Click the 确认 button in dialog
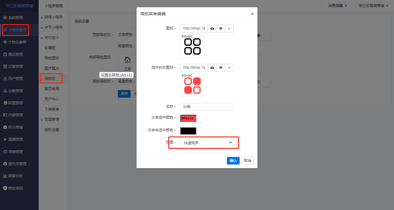Image resolution: width=394 pixels, height=210 pixels. [x=233, y=161]
